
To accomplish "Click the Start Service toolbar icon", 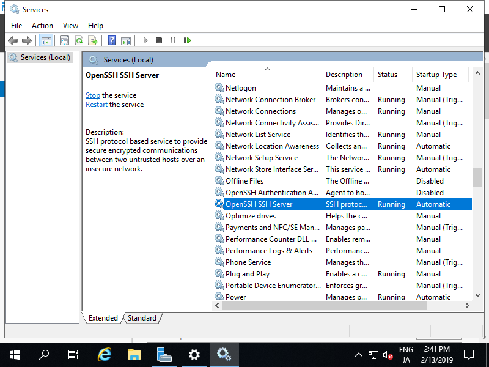I will click(145, 40).
